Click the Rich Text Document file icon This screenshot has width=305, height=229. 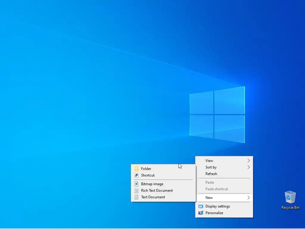pos(136,191)
